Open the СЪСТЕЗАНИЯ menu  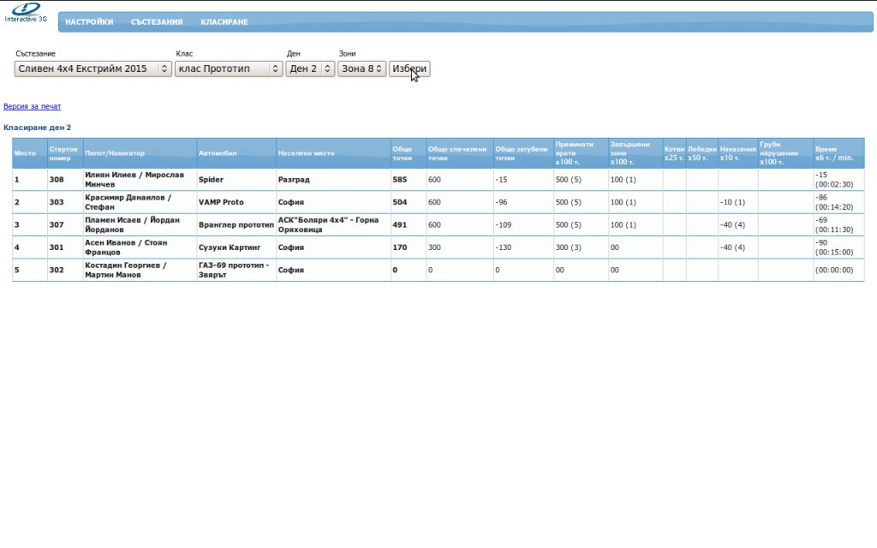[x=157, y=21]
